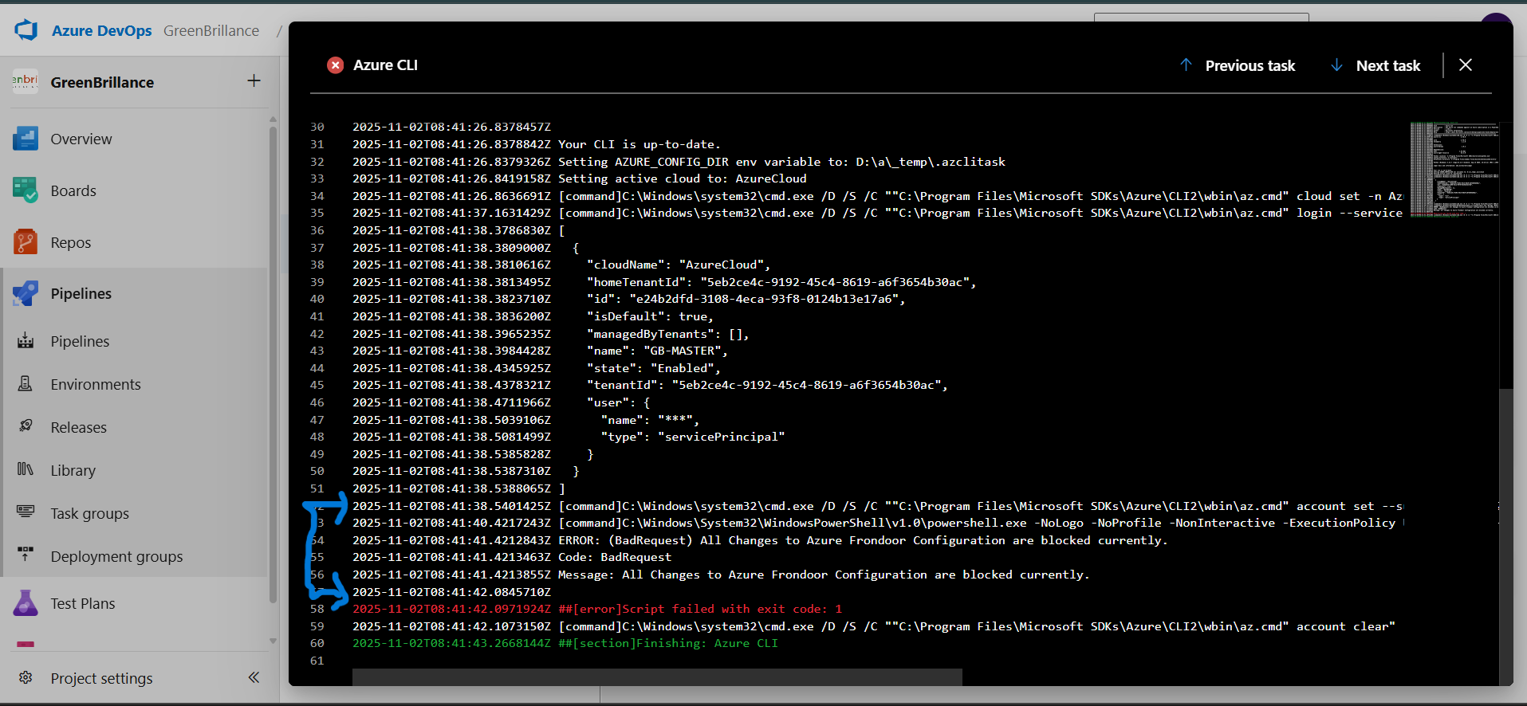Open the Overview icon in the sidebar
The width and height of the screenshot is (1527, 706).
[x=26, y=139]
